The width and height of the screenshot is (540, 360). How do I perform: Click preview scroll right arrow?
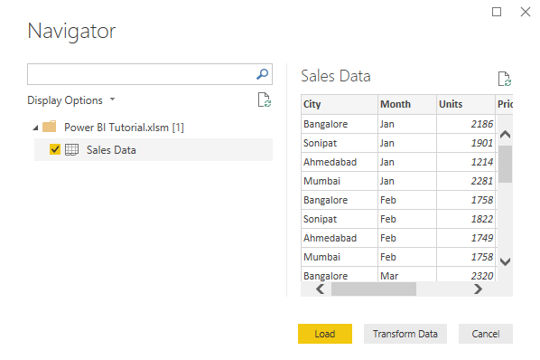(x=478, y=289)
